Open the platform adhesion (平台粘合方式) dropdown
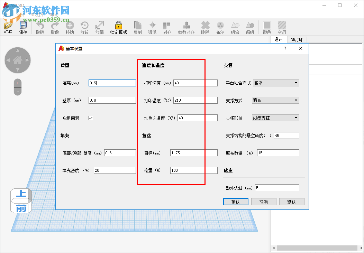The image size is (364, 253). (276, 83)
